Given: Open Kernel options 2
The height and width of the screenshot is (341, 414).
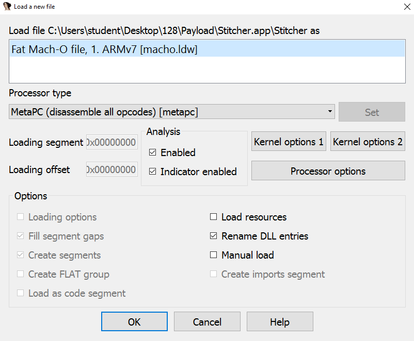Looking at the screenshot, I should pyautogui.click(x=368, y=142).
